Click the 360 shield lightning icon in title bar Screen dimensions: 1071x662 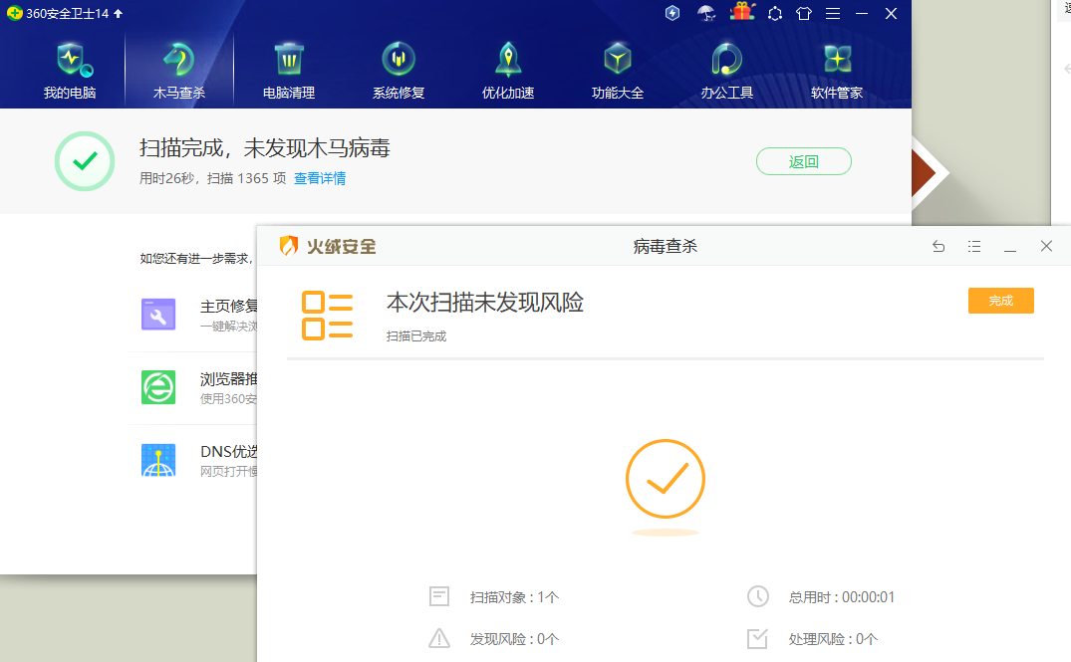tap(672, 13)
